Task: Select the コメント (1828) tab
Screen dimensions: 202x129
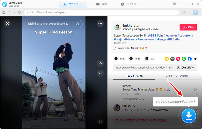Action: pos(134,76)
